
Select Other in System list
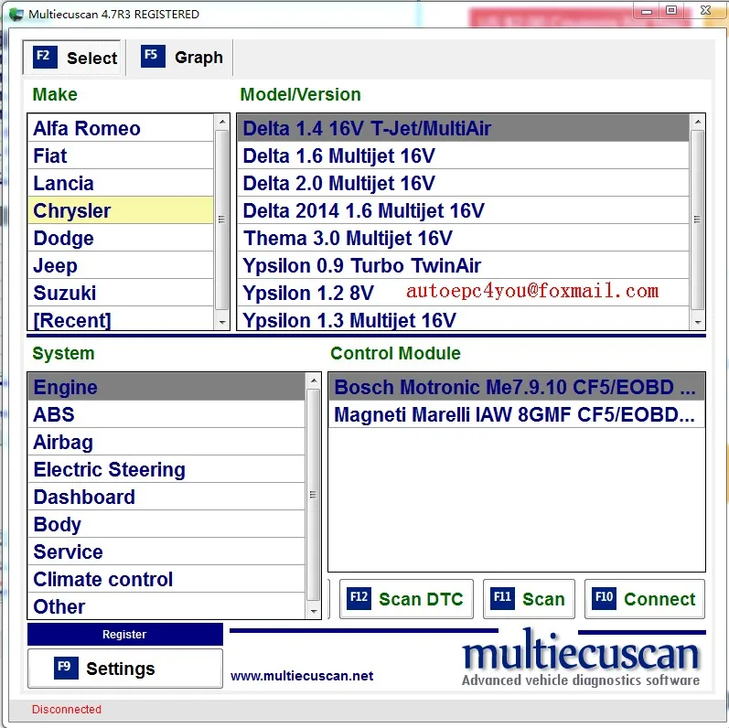[x=166, y=605]
